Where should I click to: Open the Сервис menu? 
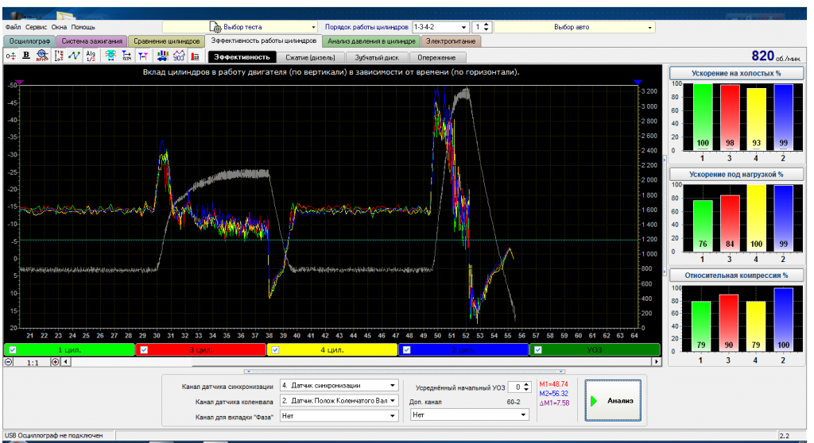[x=36, y=27]
